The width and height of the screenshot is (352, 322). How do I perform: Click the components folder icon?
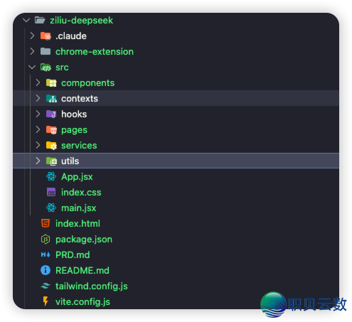tap(51, 83)
